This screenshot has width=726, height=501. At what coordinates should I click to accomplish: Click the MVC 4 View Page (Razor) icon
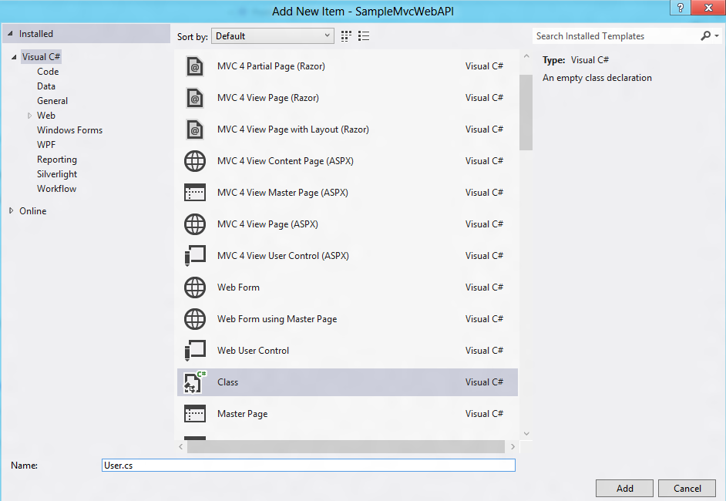coord(195,98)
